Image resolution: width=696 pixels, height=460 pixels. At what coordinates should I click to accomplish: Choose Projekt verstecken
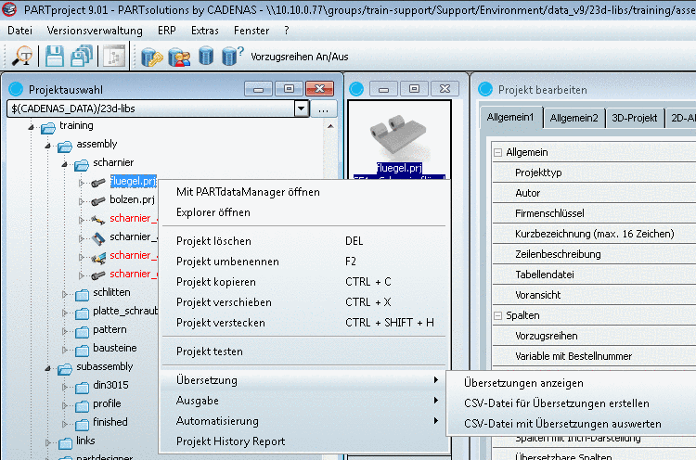click(x=304, y=323)
